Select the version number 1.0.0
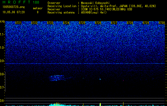Viewport: 167px width, 106px height. click(36, 2)
